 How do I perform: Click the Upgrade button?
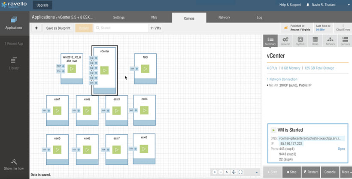[42, 5]
